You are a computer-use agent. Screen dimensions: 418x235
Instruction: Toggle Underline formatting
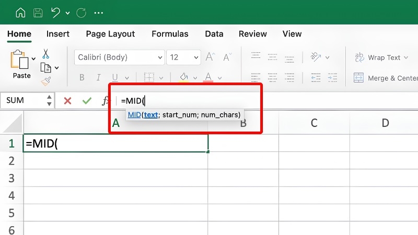tap(115, 77)
